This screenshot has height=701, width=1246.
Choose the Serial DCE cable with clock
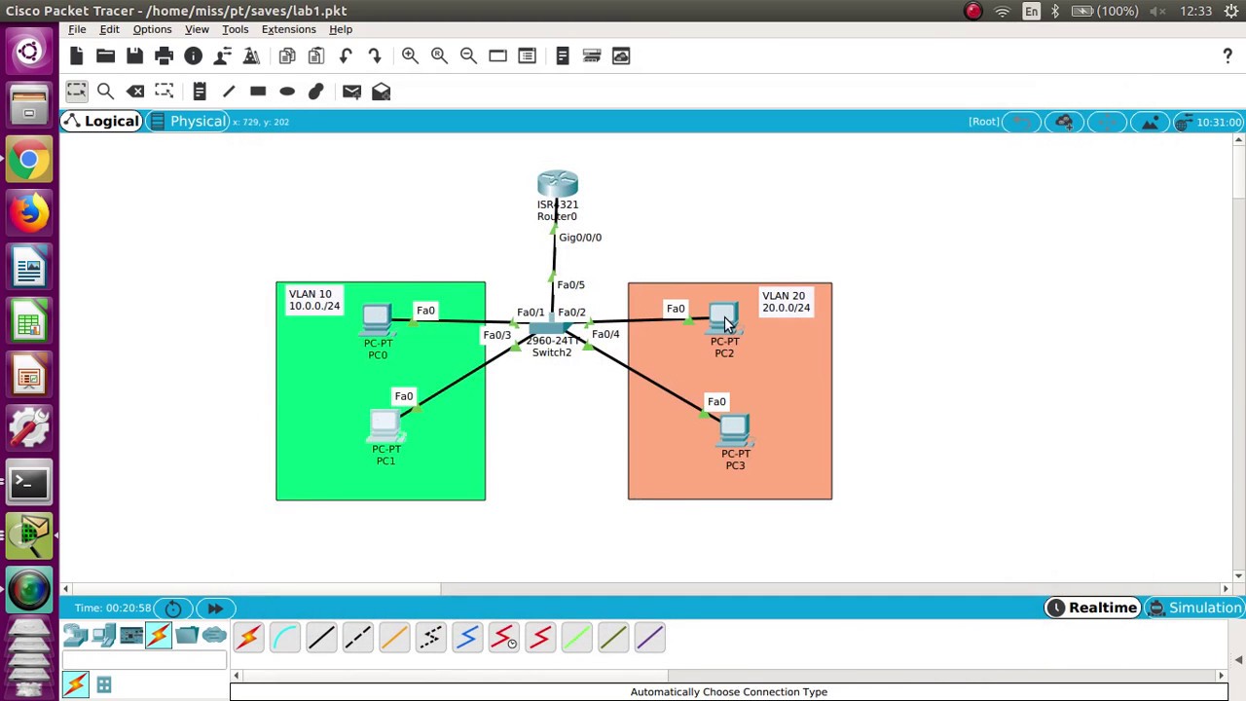click(x=503, y=638)
